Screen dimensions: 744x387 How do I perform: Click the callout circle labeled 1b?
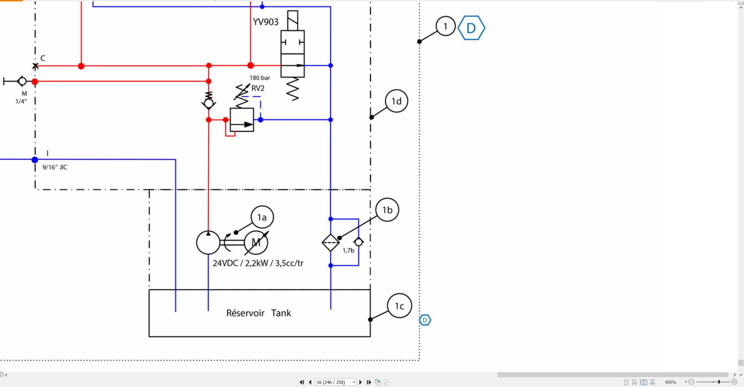point(387,210)
